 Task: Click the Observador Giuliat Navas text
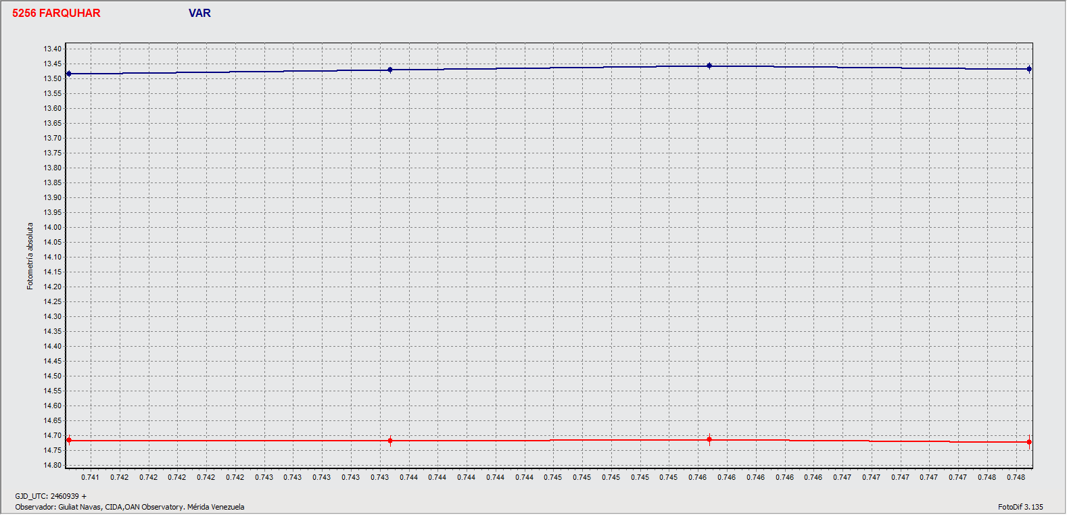[130, 507]
